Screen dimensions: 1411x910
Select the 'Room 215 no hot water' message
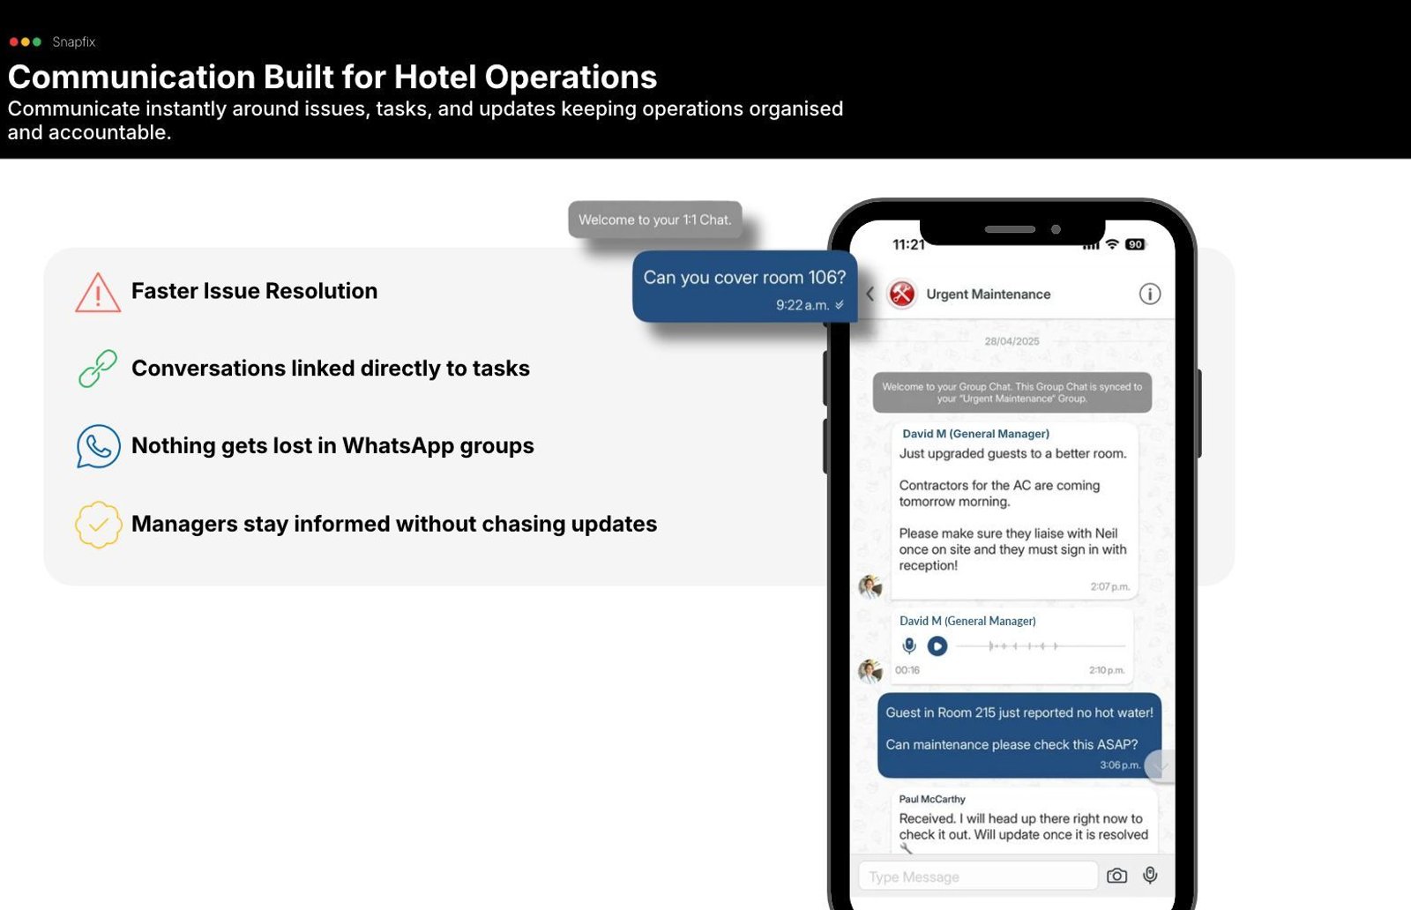click(1019, 735)
